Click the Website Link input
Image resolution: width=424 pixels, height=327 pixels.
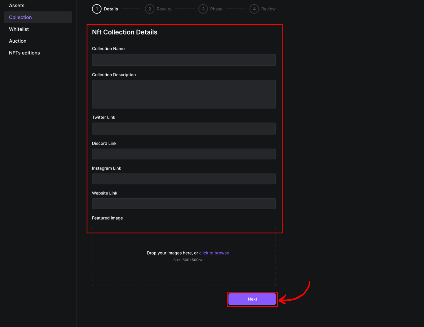point(184,204)
